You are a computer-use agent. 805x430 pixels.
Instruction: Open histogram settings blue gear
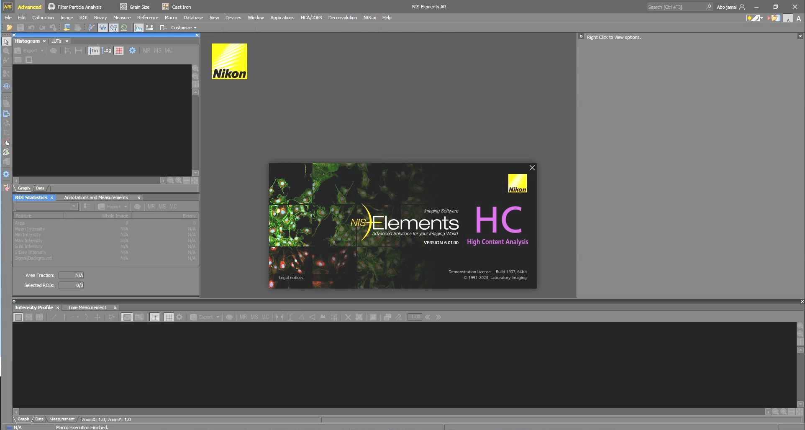[x=132, y=51]
